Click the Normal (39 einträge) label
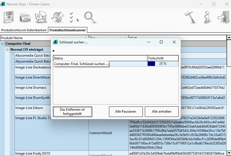Viewport: 231px width, 156px height. (x=27, y=50)
